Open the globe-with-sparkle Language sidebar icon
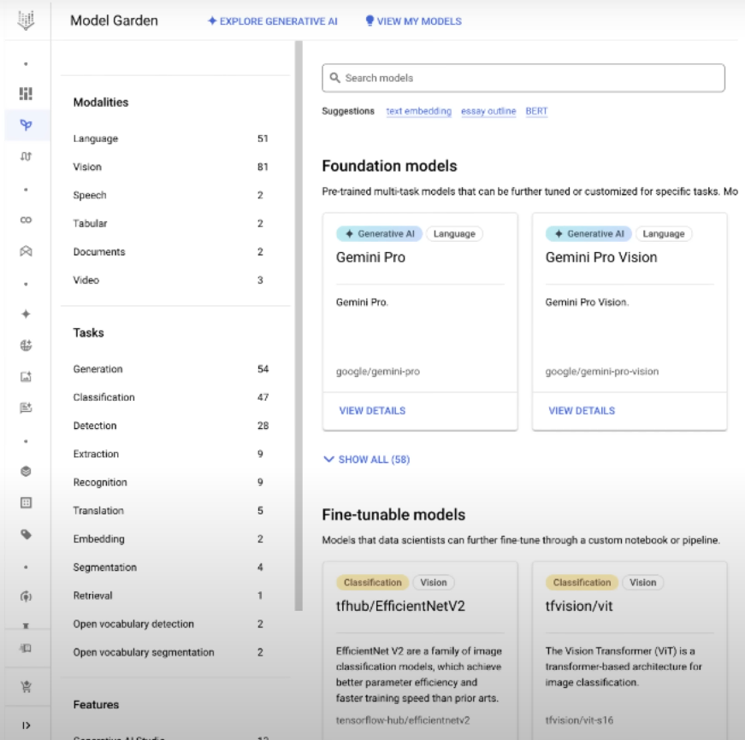745x740 pixels. point(27,345)
